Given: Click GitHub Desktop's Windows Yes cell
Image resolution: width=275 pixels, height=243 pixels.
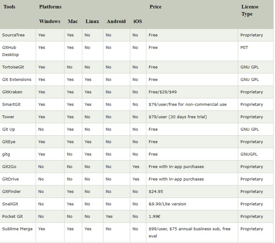Looking at the screenshot, I should coord(42,48).
